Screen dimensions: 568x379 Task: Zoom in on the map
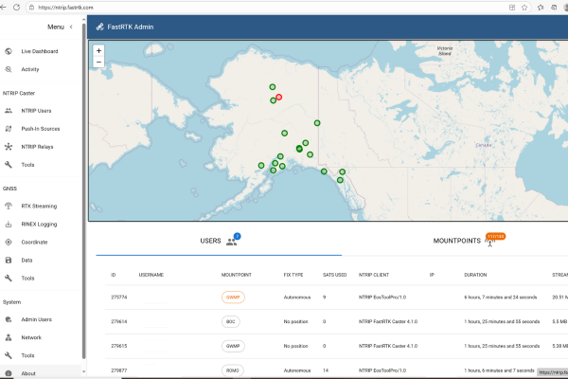[98, 51]
